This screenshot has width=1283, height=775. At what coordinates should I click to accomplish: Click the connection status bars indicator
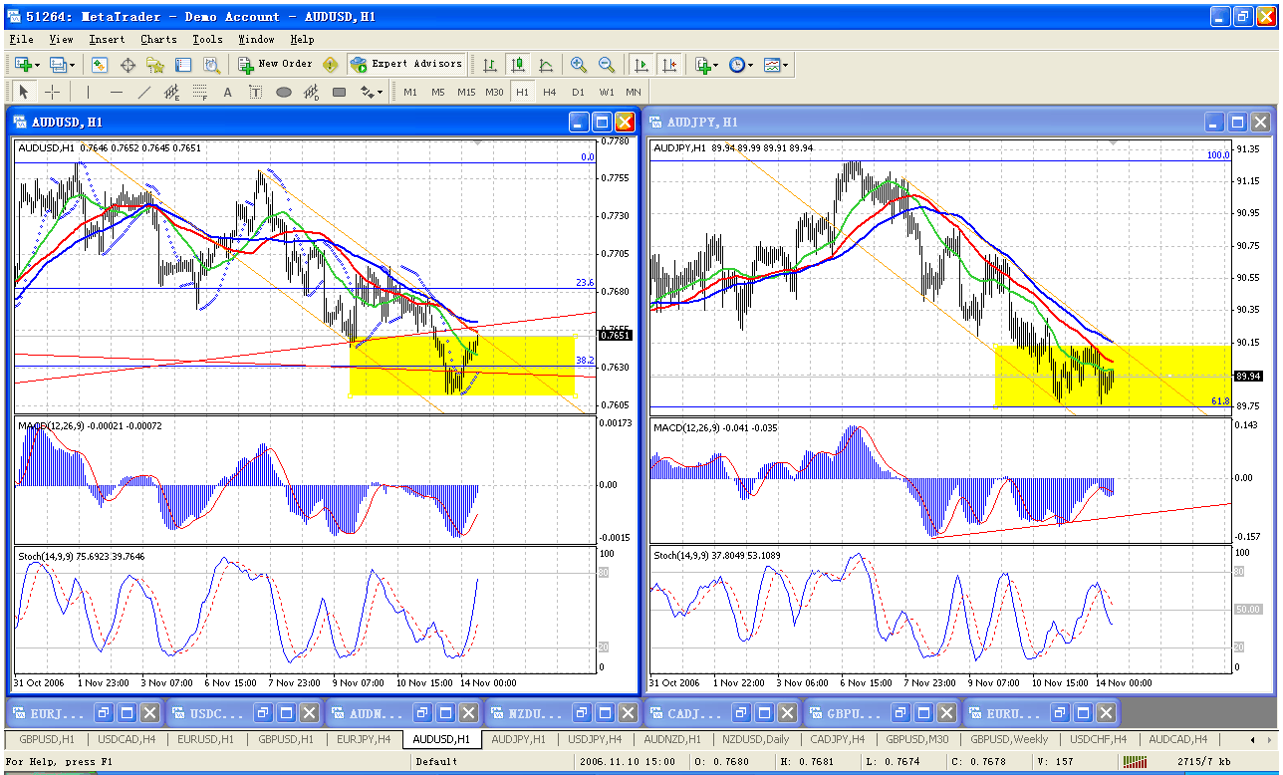point(1134,761)
